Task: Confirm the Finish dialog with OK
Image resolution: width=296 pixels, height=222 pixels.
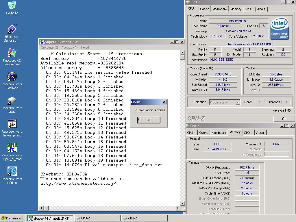Action: 149,120
